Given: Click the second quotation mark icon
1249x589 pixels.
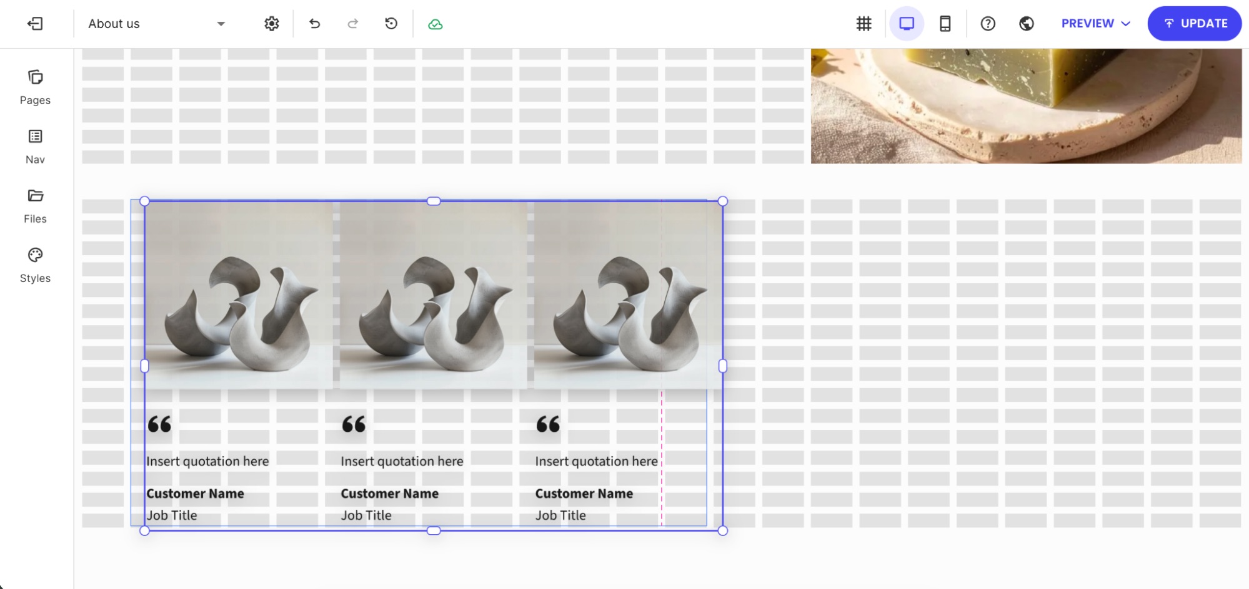Looking at the screenshot, I should point(354,424).
